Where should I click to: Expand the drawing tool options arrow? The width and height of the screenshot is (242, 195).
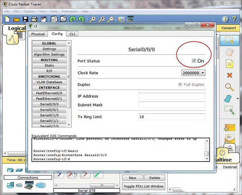[x=238, y=99]
